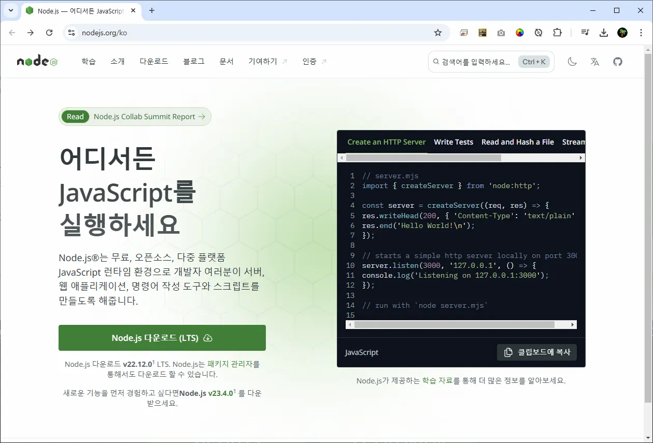
Task: Click left arrow of code block scrollbar
Action: (x=349, y=324)
